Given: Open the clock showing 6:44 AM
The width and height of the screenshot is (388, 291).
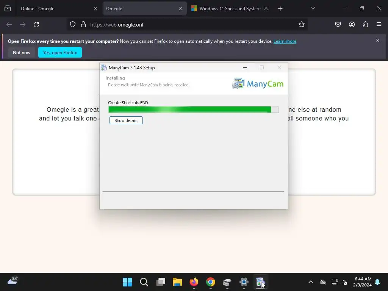Looking at the screenshot, I should (x=363, y=282).
